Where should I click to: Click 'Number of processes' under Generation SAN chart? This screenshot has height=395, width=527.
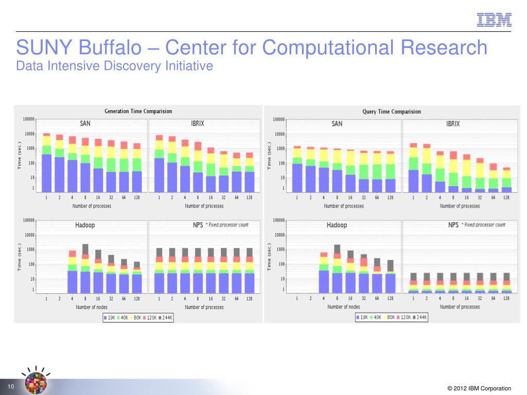pos(92,206)
